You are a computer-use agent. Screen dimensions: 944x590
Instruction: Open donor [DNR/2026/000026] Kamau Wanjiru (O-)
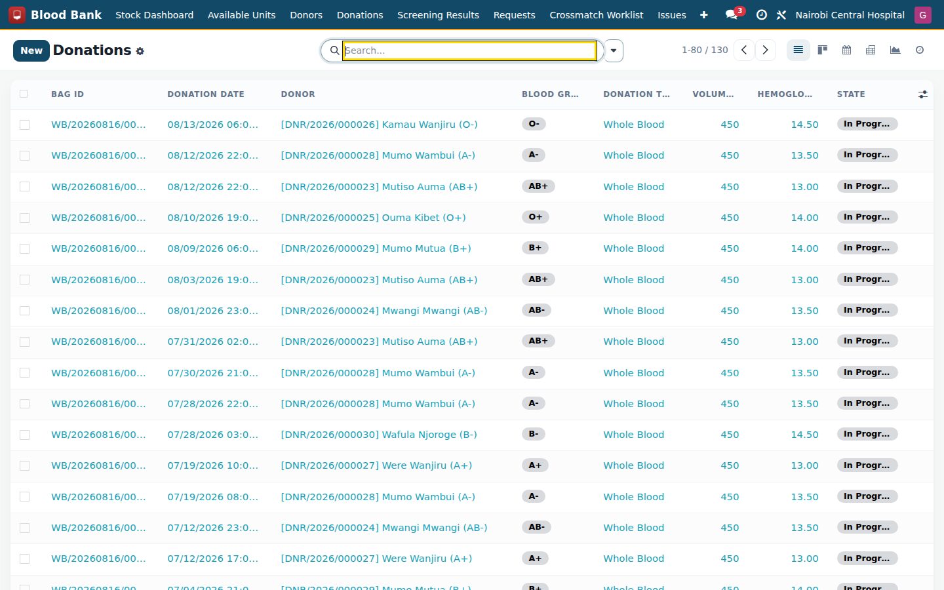(379, 125)
